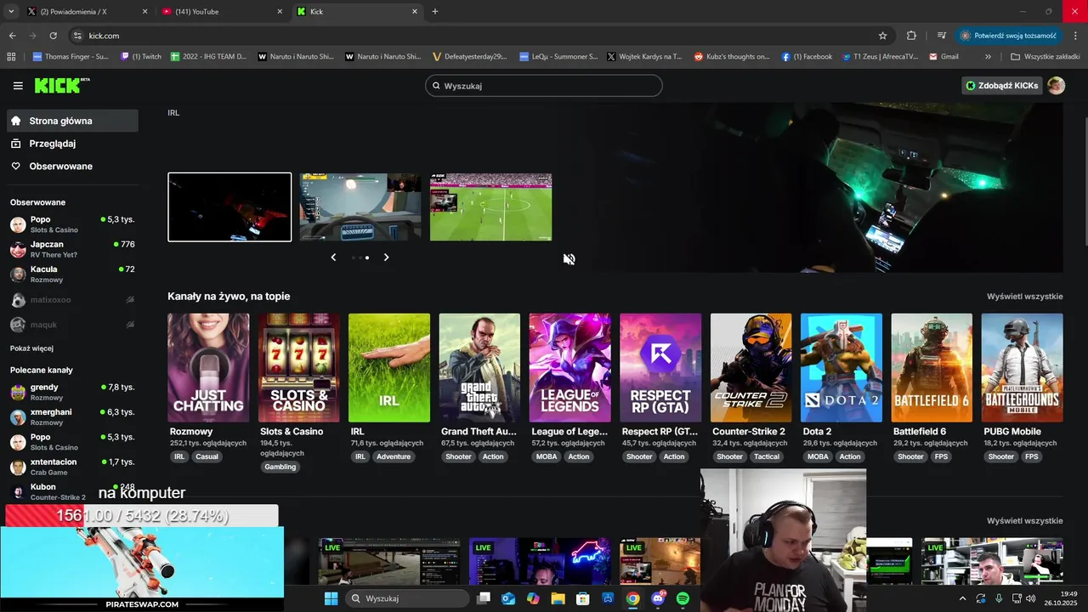Image resolution: width=1088 pixels, height=612 pixels.
Task: Select the driving game carousel thumbnail
Action: [x=360, y=207]
